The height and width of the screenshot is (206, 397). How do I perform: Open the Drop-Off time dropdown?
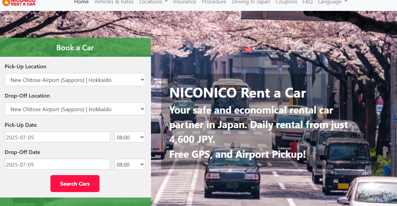click(130, 164)
